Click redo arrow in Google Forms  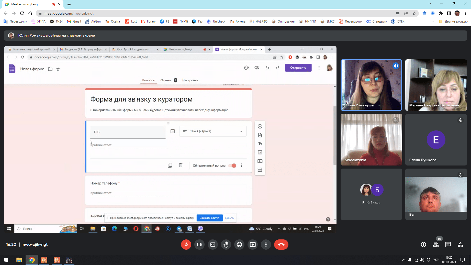pyautogui.click(x=277, y=68)
